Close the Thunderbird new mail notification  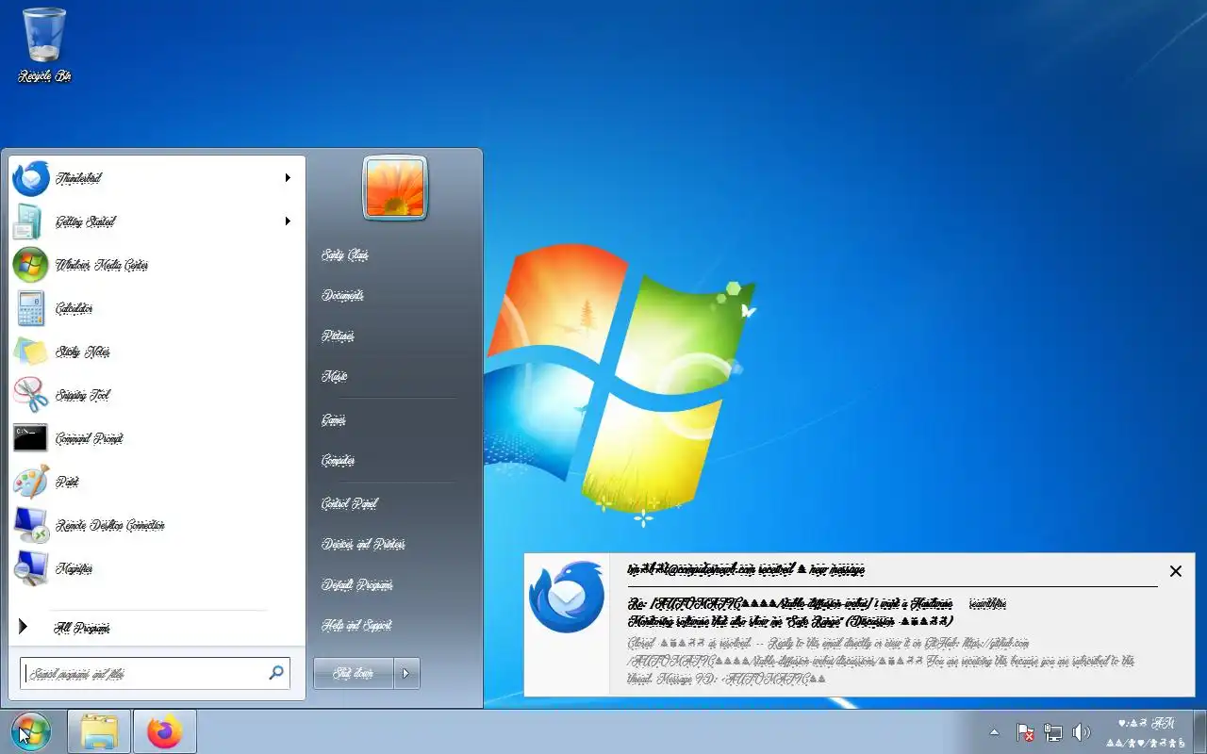click(x=1175, y=571)
